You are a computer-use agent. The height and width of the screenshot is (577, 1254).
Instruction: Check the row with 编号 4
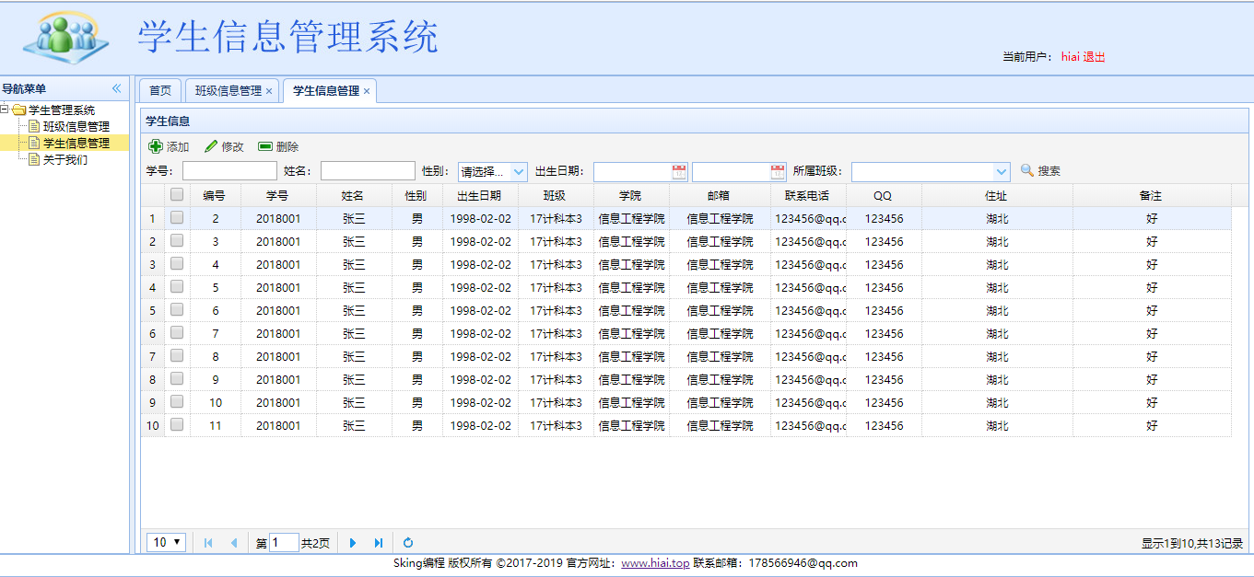(x=177, y=264)
